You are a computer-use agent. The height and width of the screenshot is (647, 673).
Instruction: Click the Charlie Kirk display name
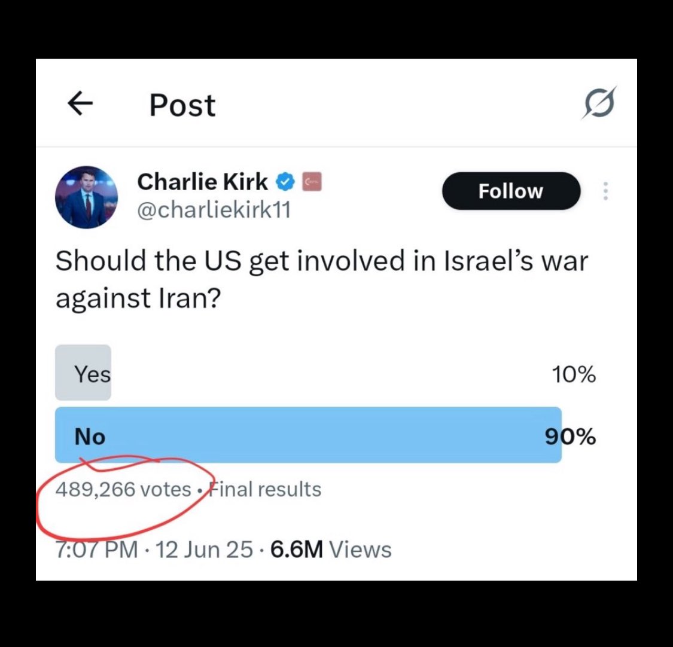(202, 182)
